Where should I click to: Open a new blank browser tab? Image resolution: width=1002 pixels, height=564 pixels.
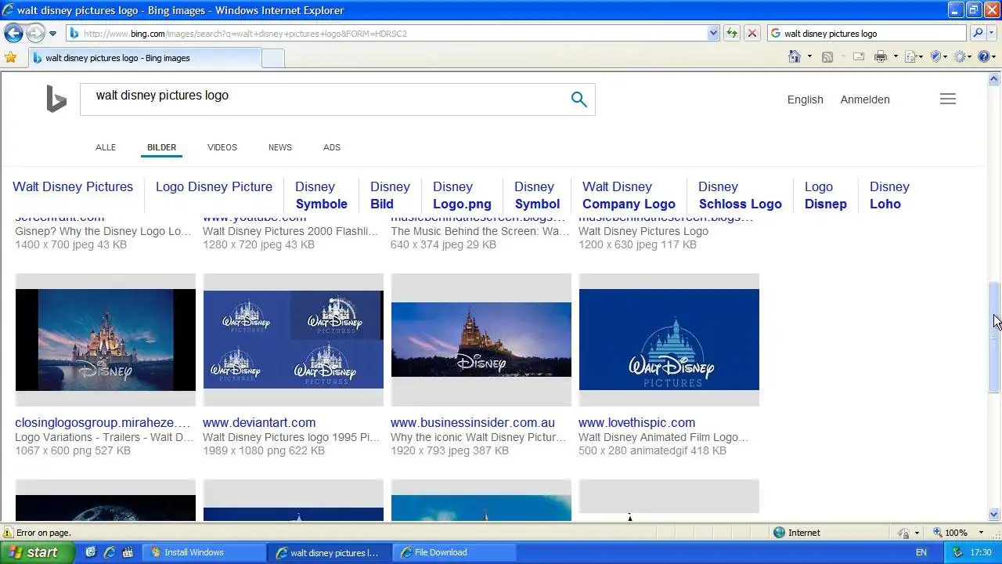pos(272,58)
